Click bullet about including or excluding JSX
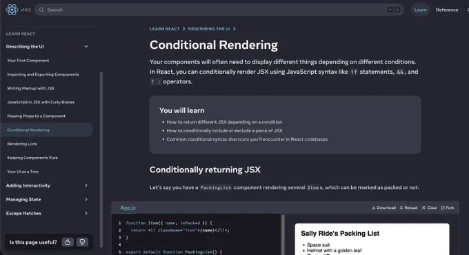469x255 pixels. point(224,130)
